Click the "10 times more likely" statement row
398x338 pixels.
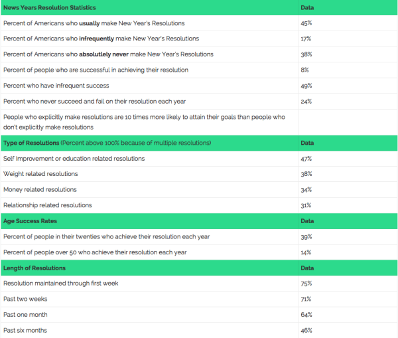[144, 122]
